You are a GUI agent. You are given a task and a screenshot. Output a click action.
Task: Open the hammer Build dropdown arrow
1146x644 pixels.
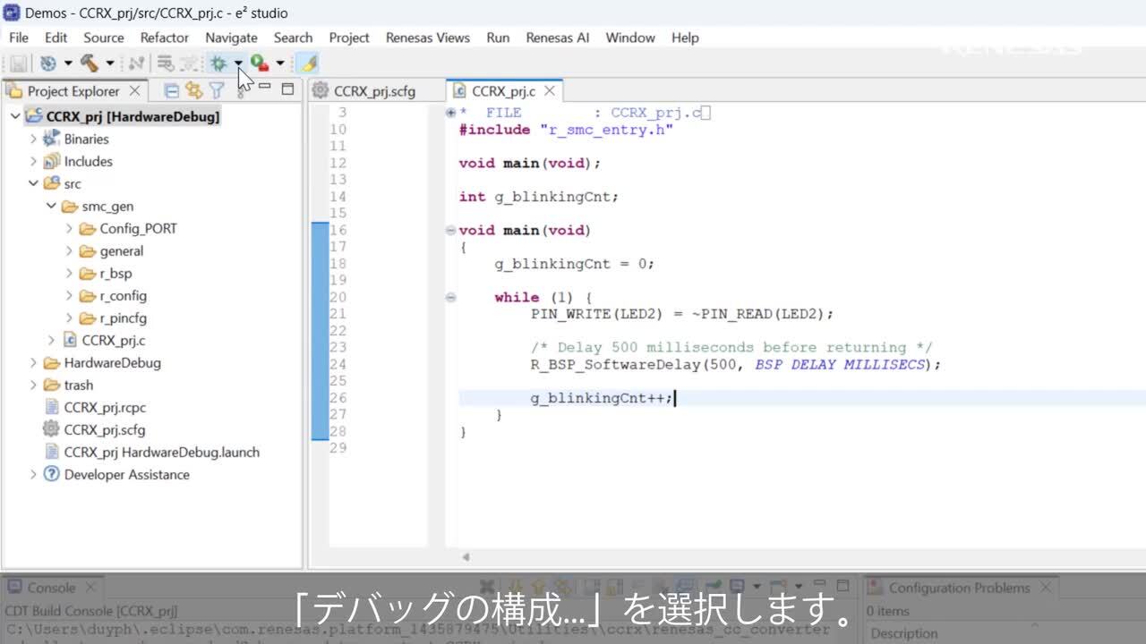(x=109, y=64)
